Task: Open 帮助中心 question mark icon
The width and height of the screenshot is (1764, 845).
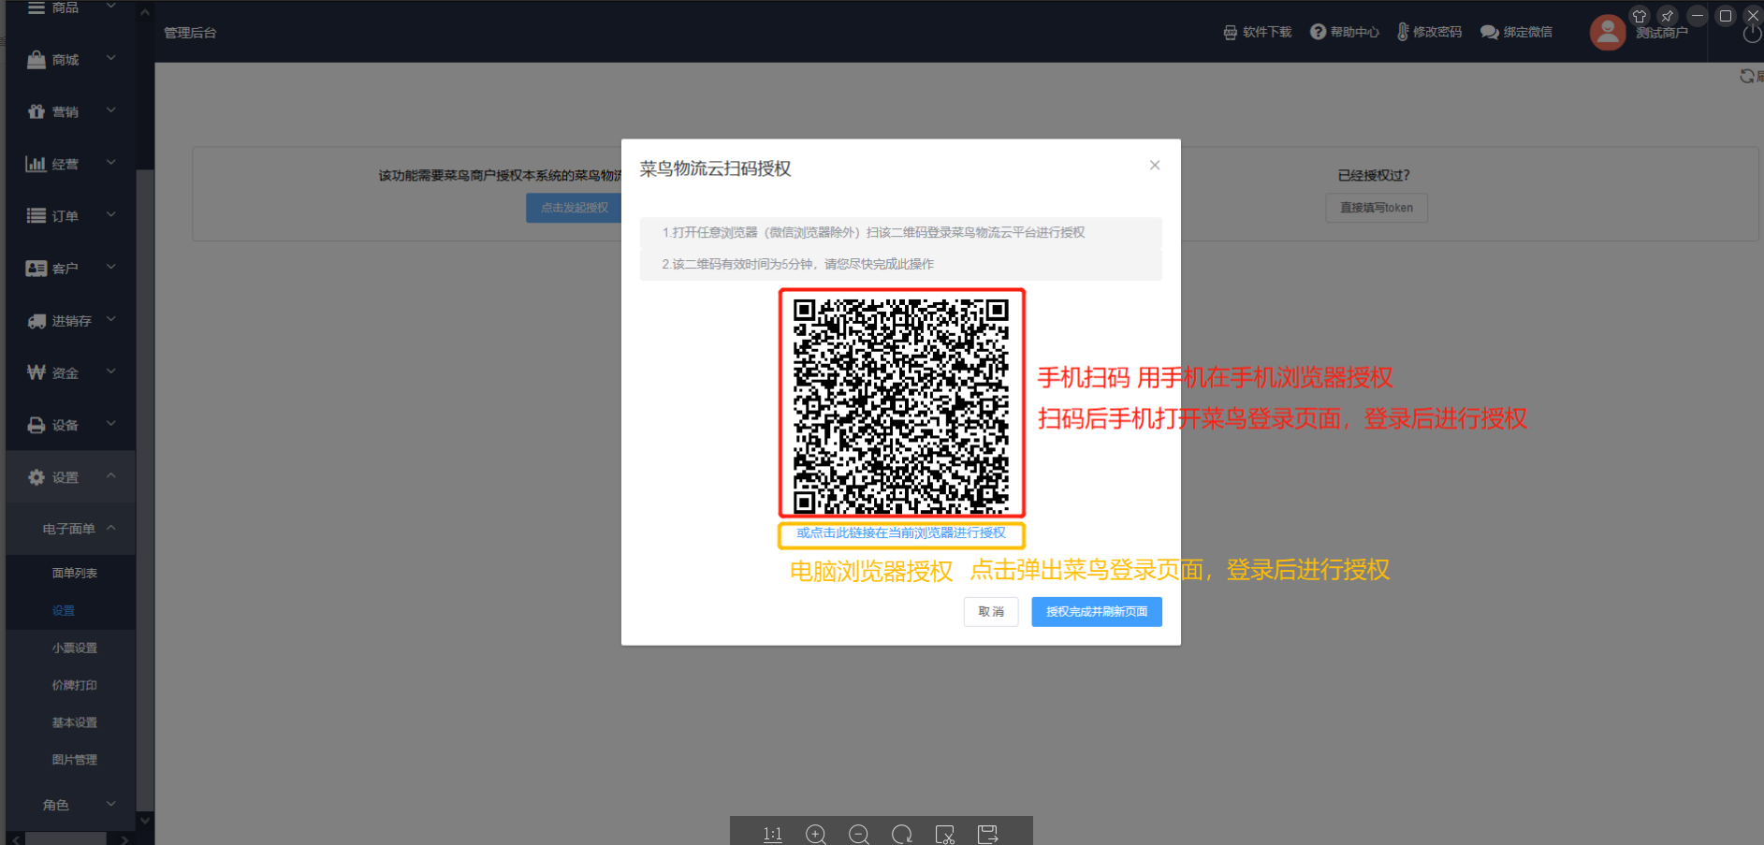Action: (1318, 32)
